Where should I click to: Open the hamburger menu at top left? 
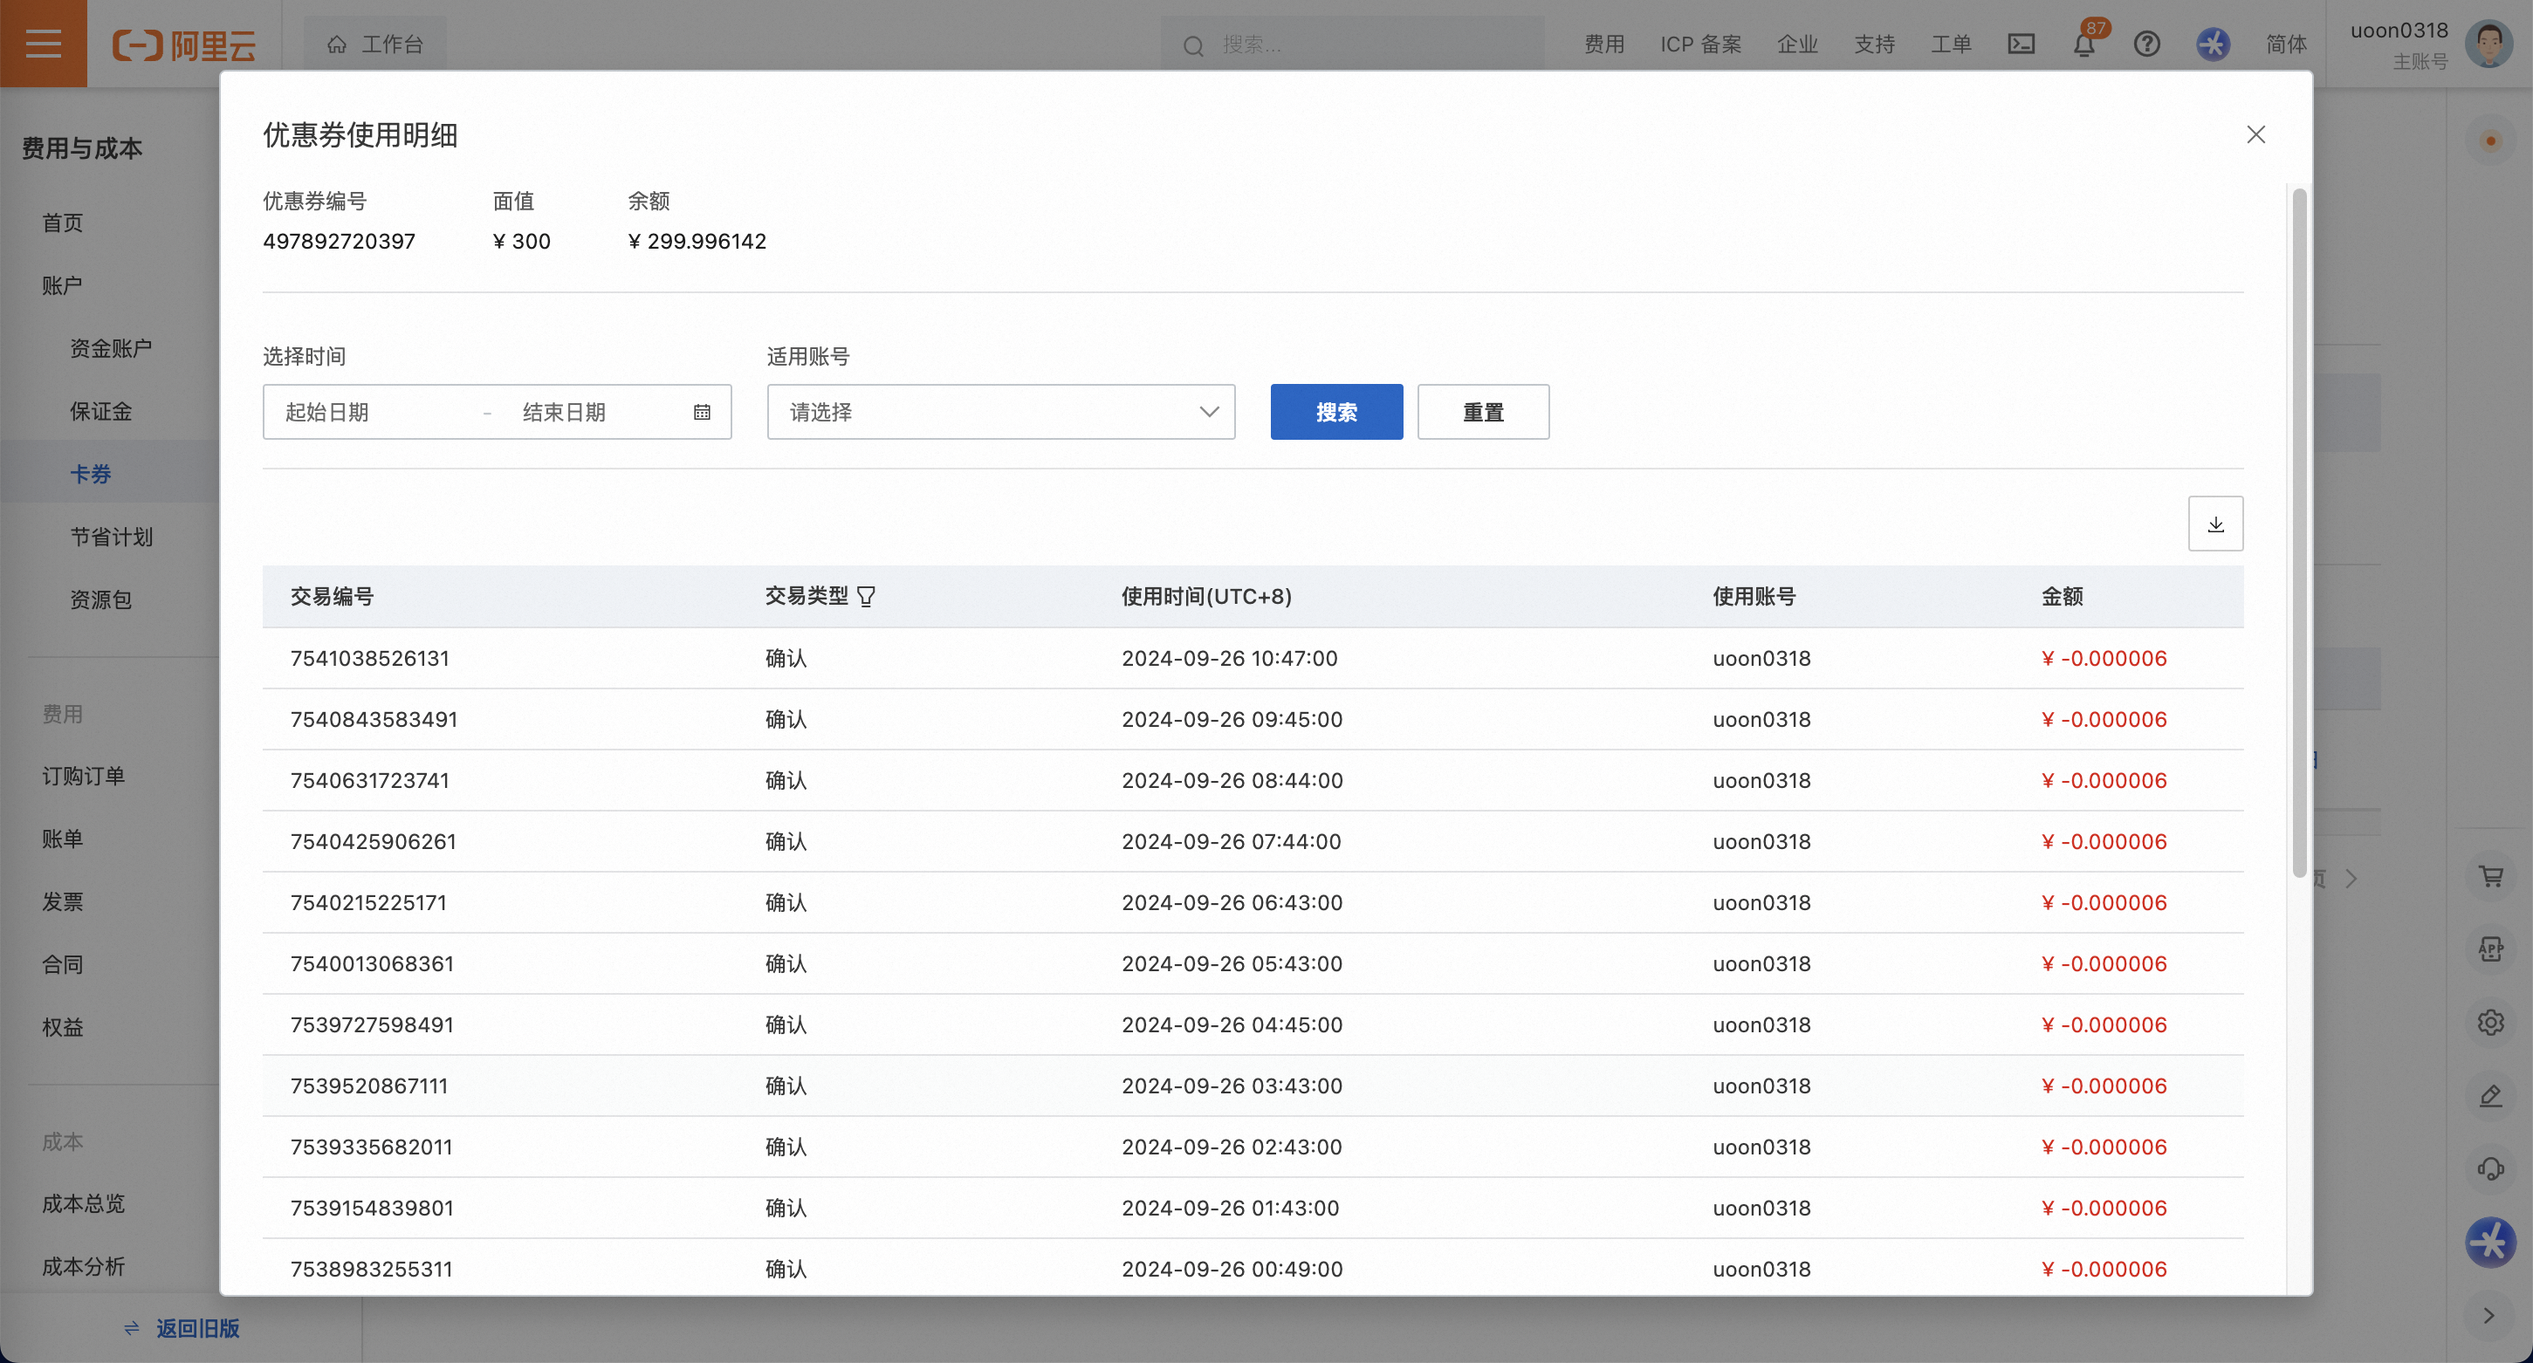click(44, 44)
